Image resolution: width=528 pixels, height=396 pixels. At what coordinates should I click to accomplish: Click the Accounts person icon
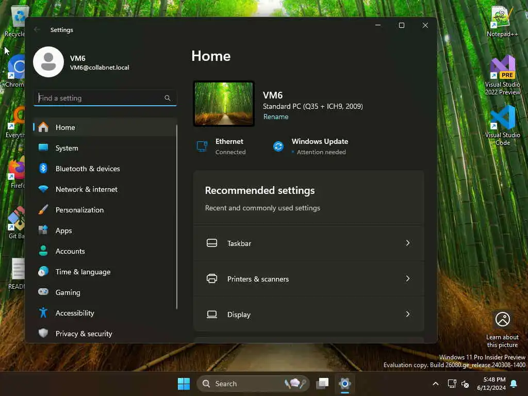(43, 251)
